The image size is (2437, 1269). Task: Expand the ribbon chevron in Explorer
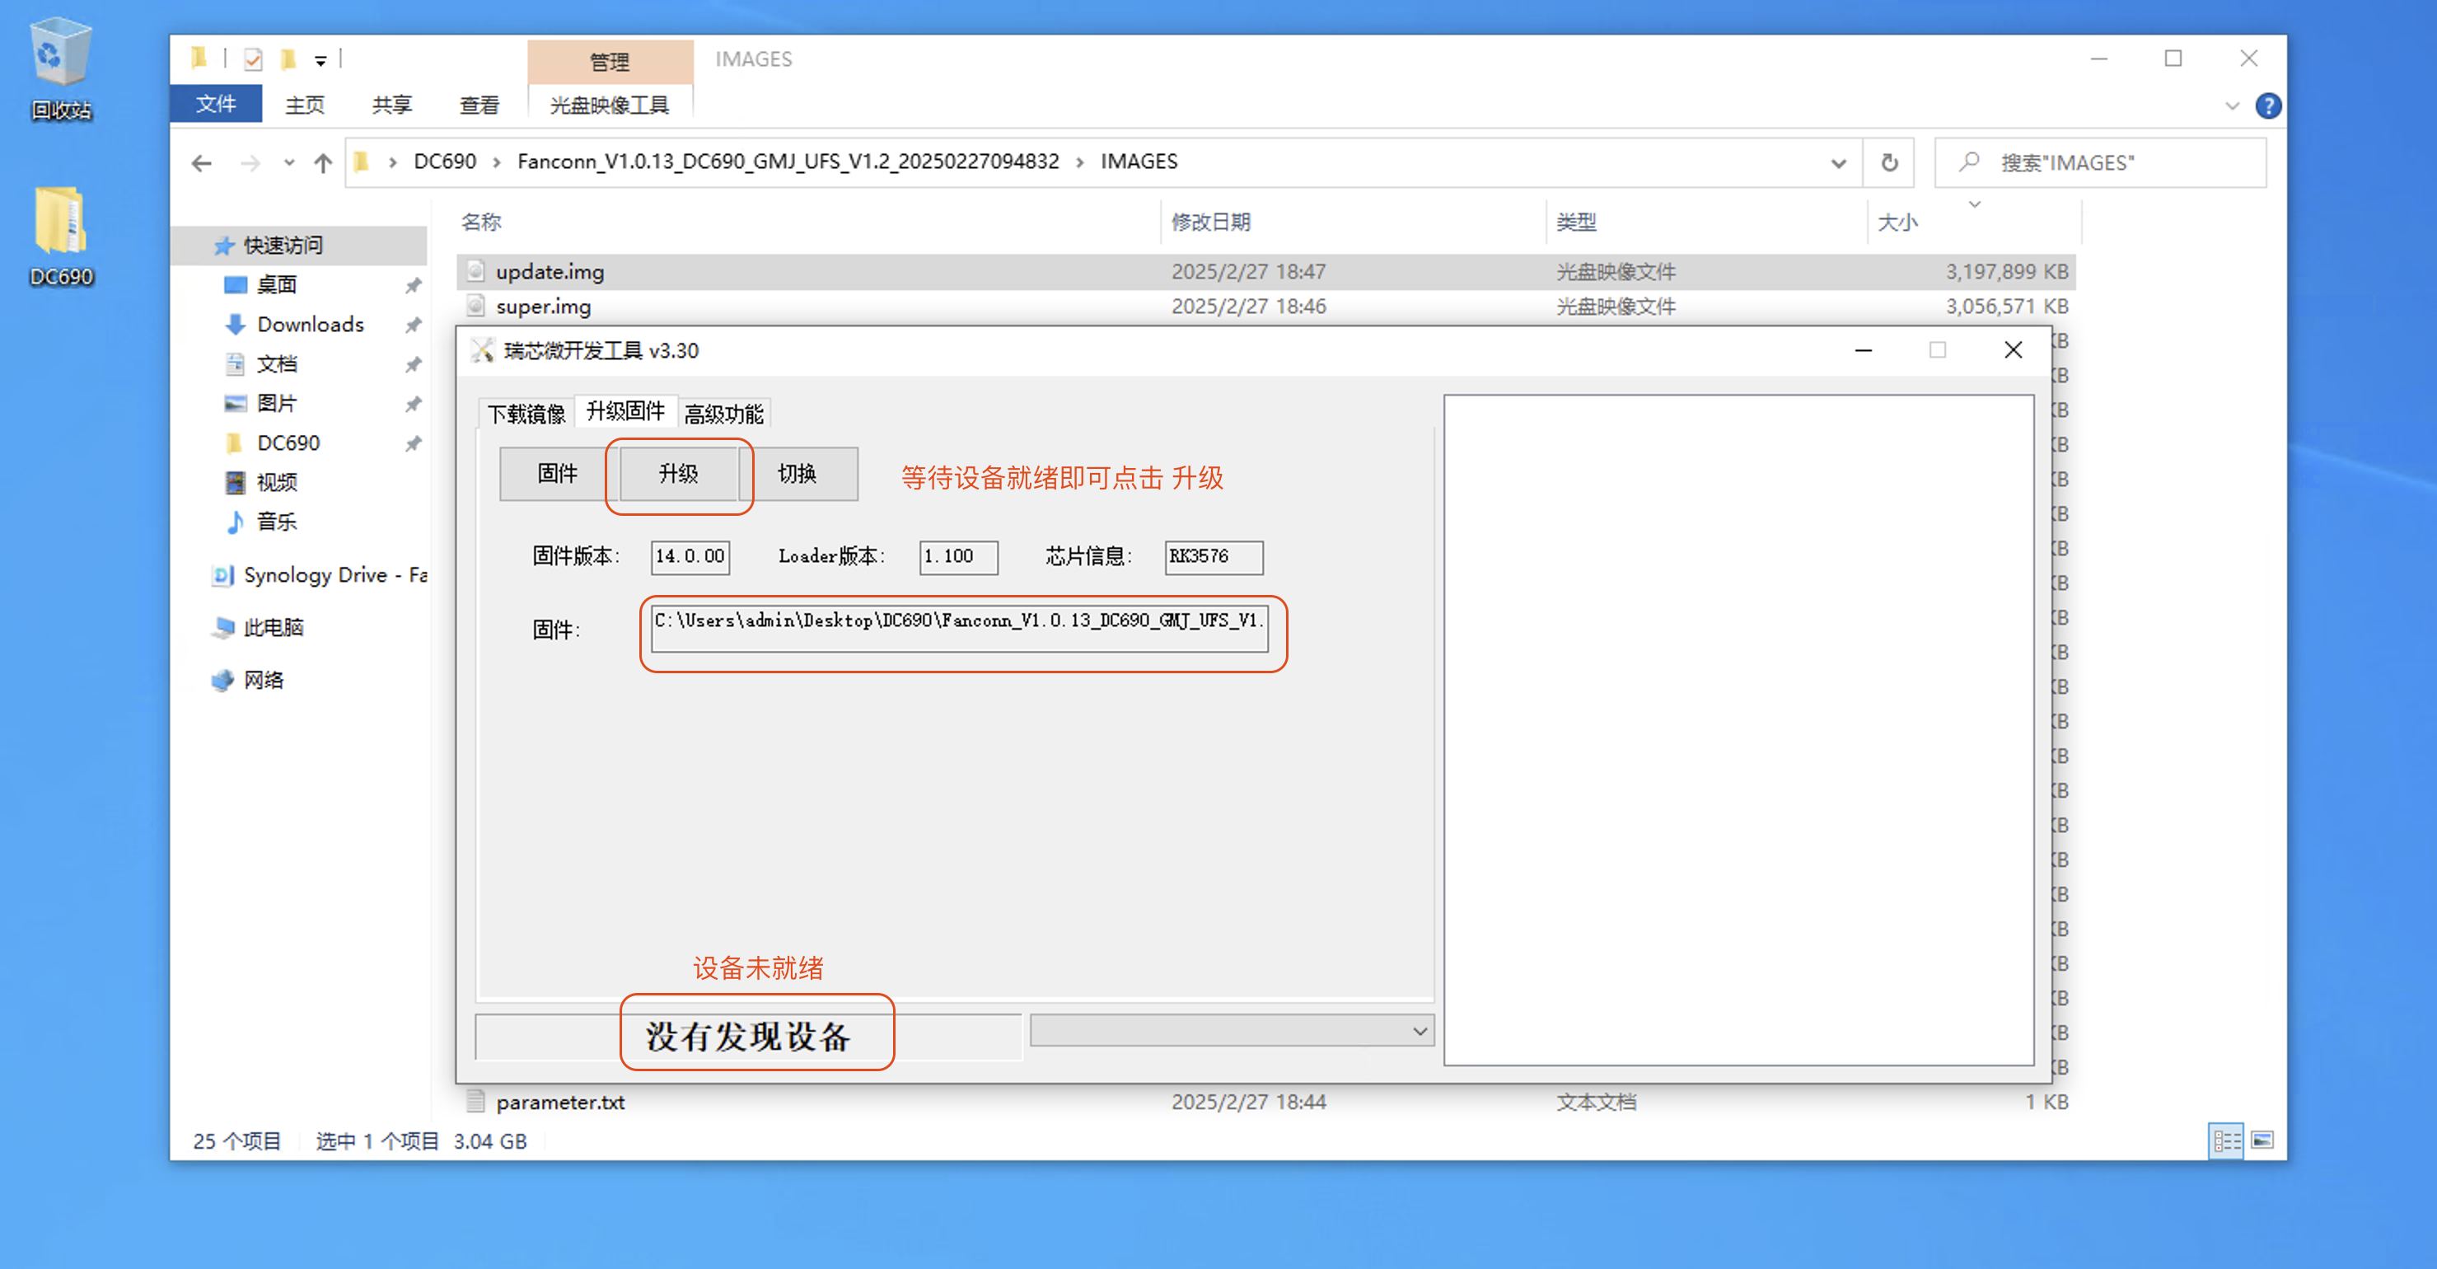2232,106
